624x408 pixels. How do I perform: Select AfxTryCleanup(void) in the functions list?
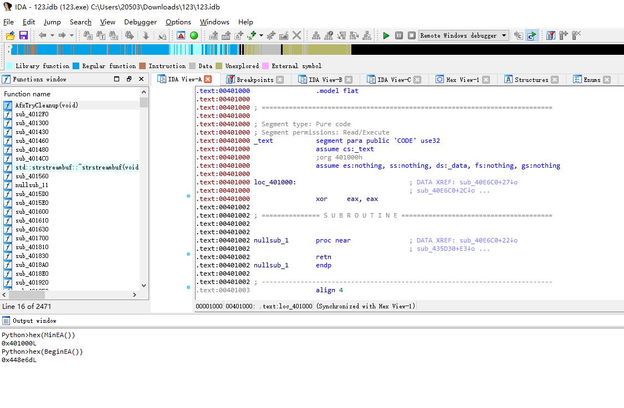point(71,105)
